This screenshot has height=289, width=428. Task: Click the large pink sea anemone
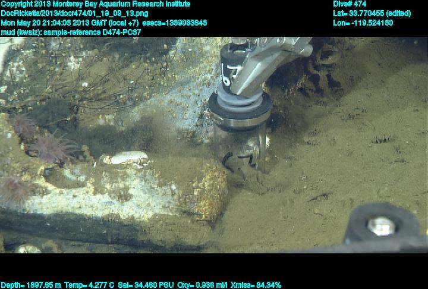click(55, 147)
